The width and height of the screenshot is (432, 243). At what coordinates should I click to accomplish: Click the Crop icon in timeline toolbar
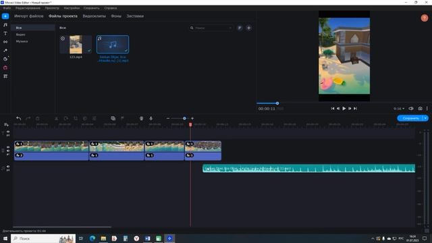coord(76,119)
